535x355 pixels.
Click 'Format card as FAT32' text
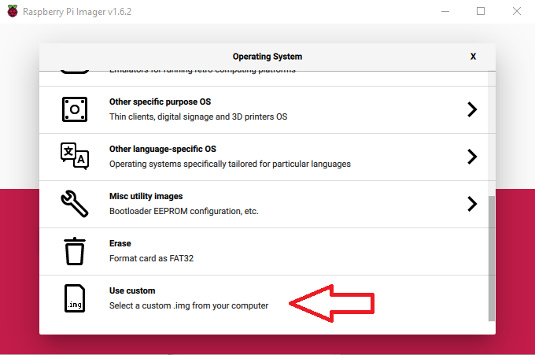coord(152,258)
